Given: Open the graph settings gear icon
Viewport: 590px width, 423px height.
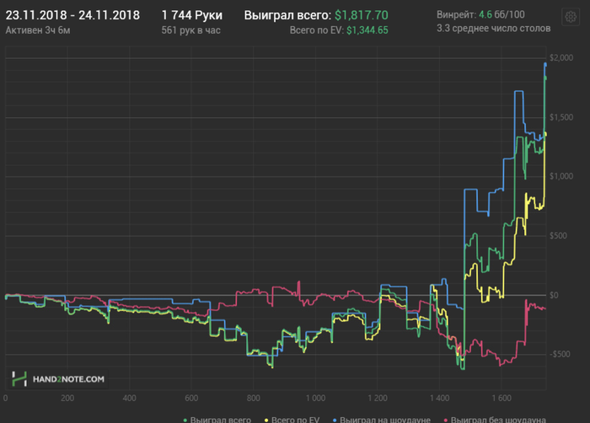Looking at the screenshot, I should point(571,17).
